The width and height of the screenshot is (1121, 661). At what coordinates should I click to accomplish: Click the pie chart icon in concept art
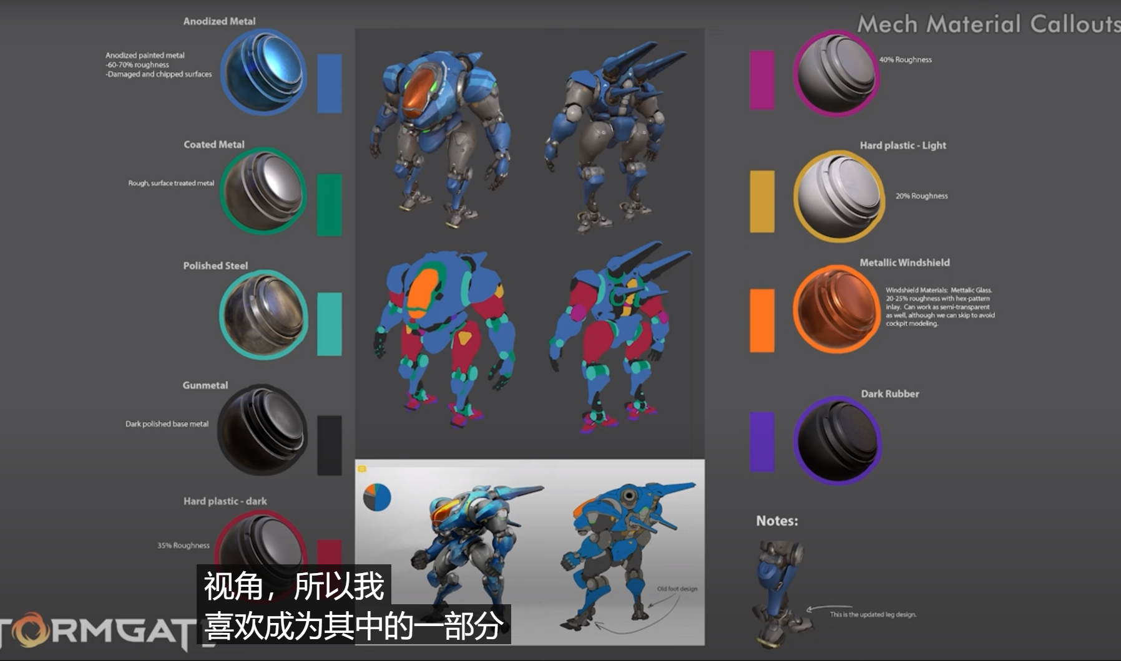(377, 498)
